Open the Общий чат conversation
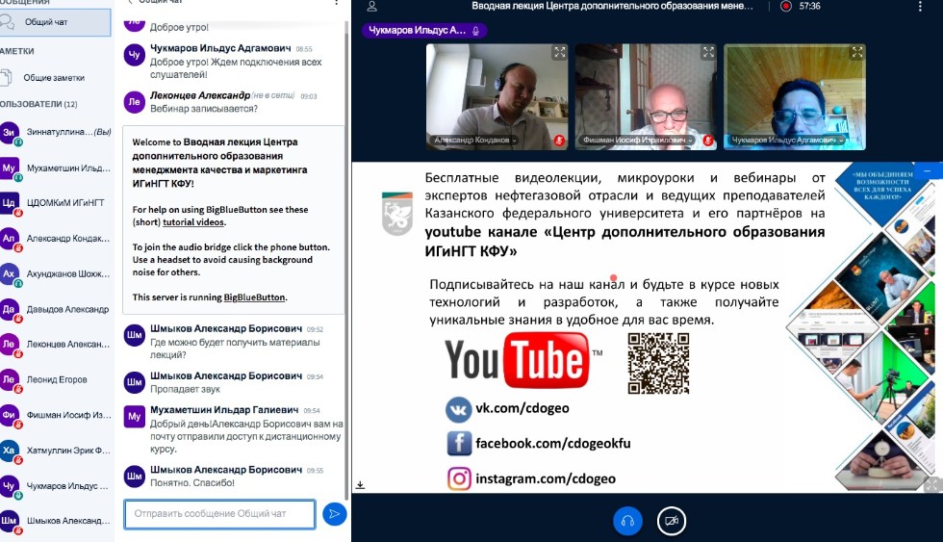The height and width of the screenshot is (542, 943). tap(46, 21)
